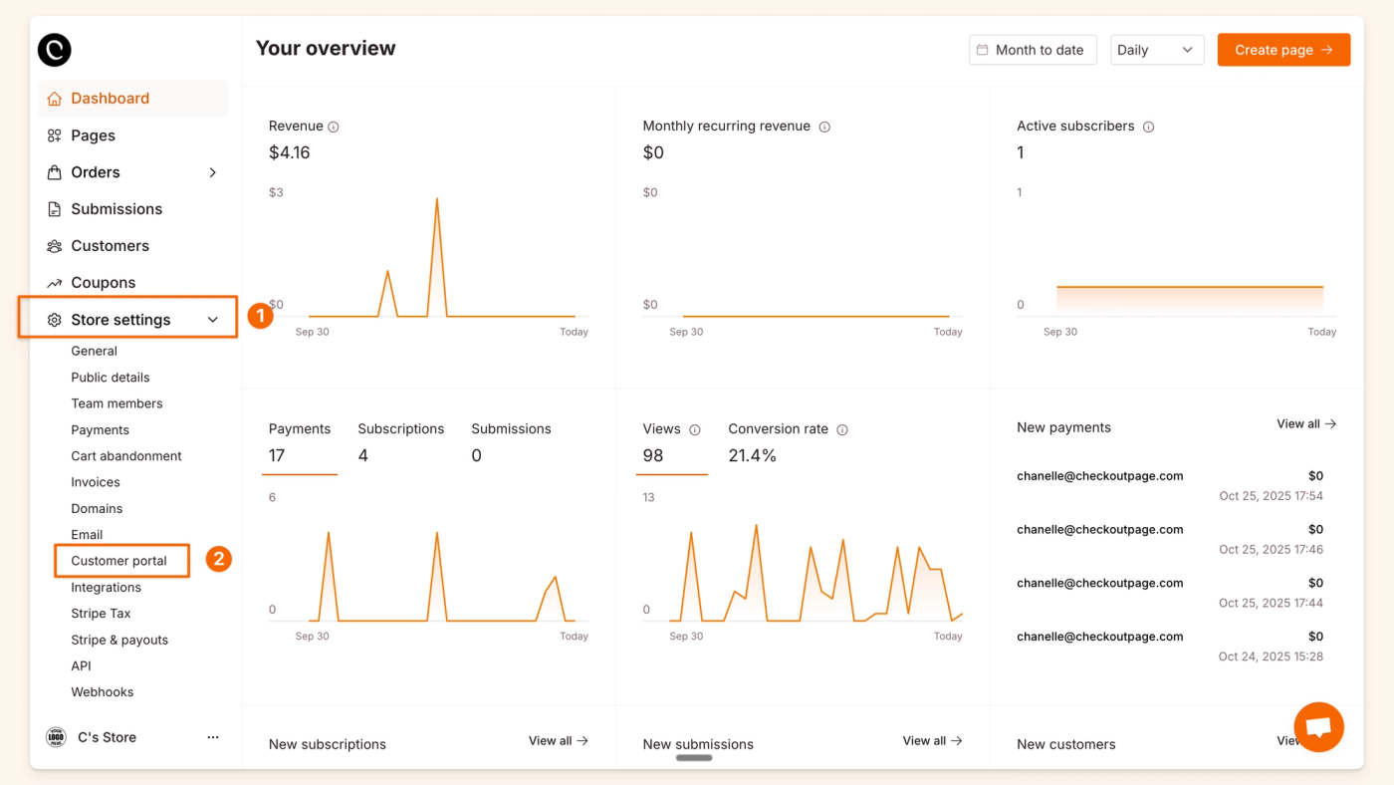The width and height of the screenshot is (1394, 785).
Task: Open Integrations settings
Action: tap(106, 588)
